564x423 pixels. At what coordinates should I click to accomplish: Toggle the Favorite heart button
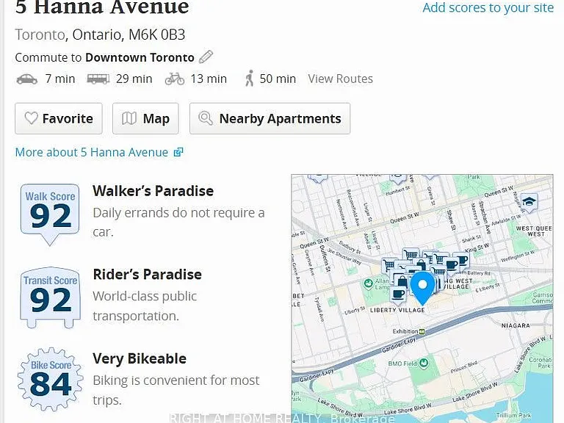click(59, 118)
